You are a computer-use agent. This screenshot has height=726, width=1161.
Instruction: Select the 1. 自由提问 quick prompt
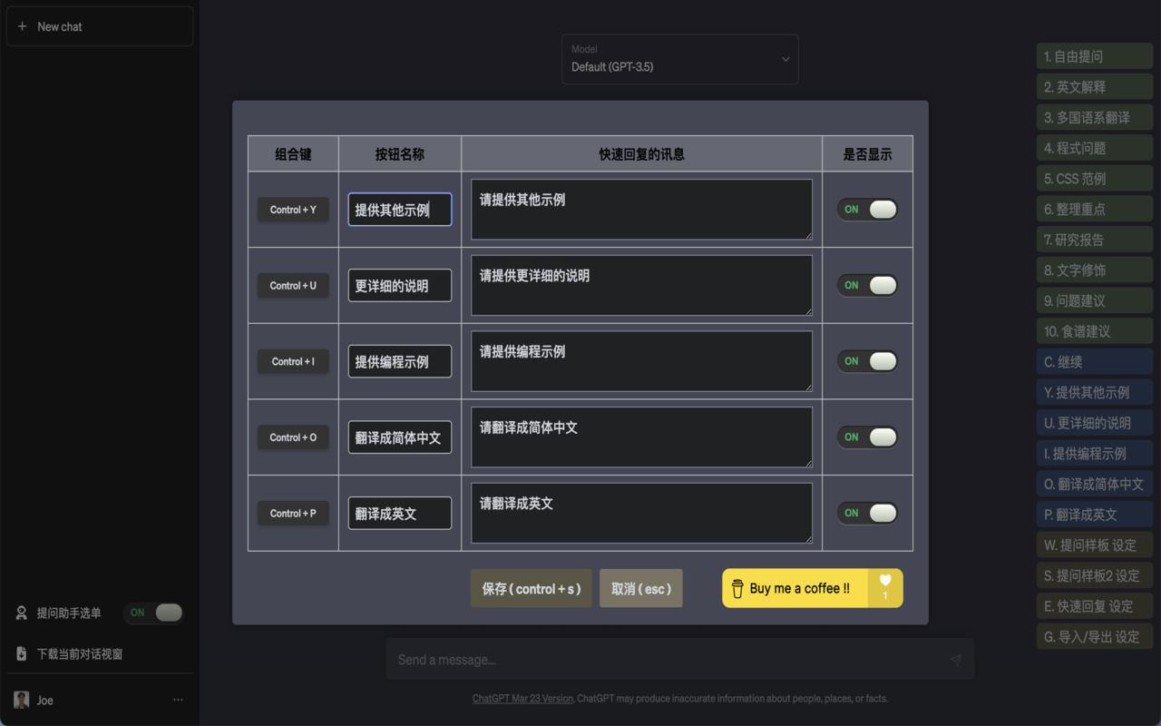[1094, 55]
